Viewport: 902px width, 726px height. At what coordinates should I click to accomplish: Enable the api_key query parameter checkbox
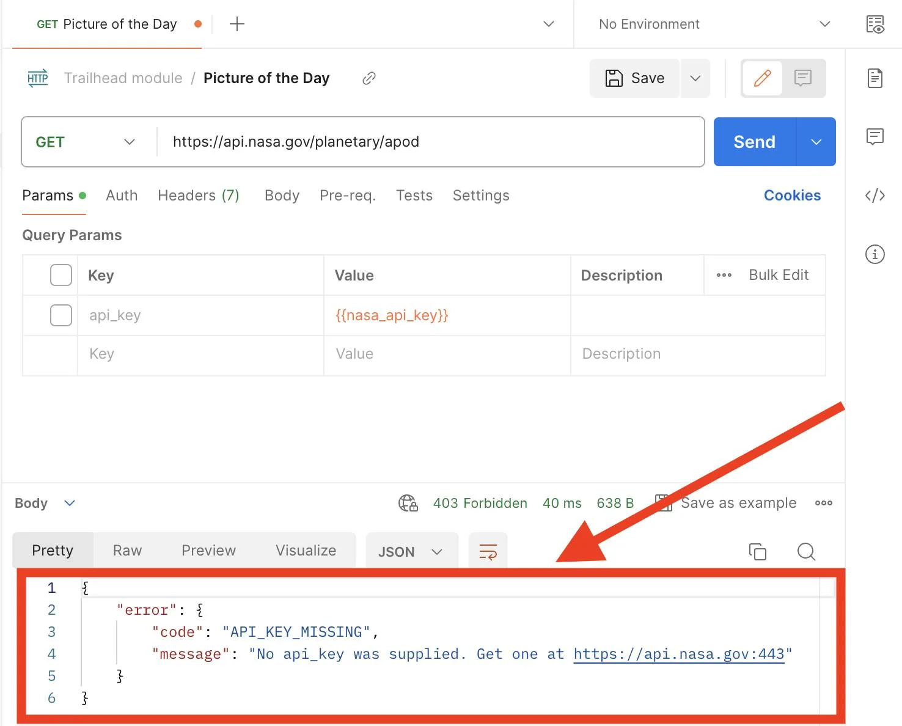[61, 315]
